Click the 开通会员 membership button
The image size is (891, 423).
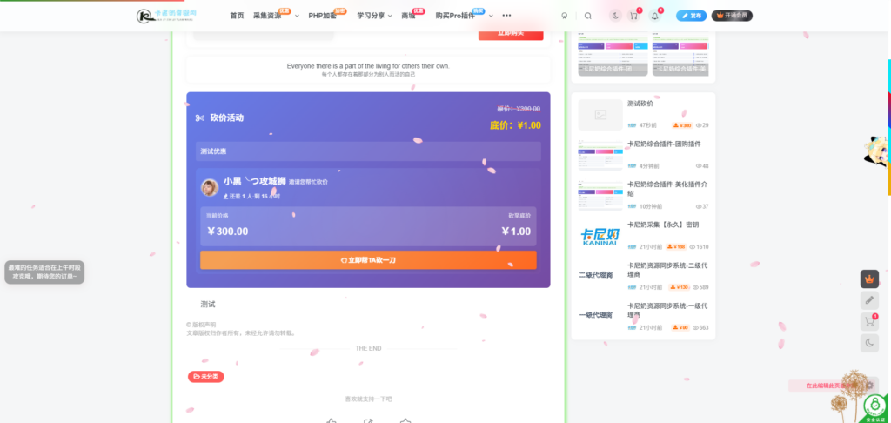tap(732, 16)
